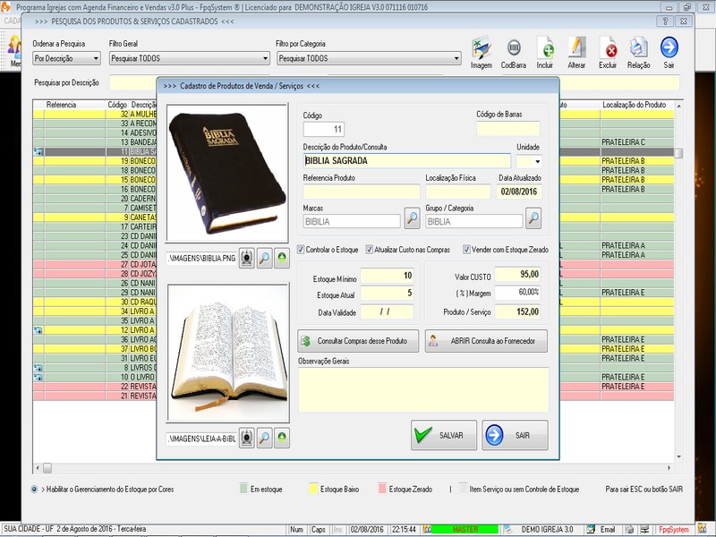The width and height of the screenshot is (716, 537).
Task: Uncheck Controlar o Estoque checkbox
Action: [x=302, y=250]
